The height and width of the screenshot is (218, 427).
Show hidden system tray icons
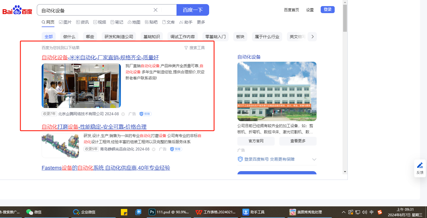click(344, 212)
